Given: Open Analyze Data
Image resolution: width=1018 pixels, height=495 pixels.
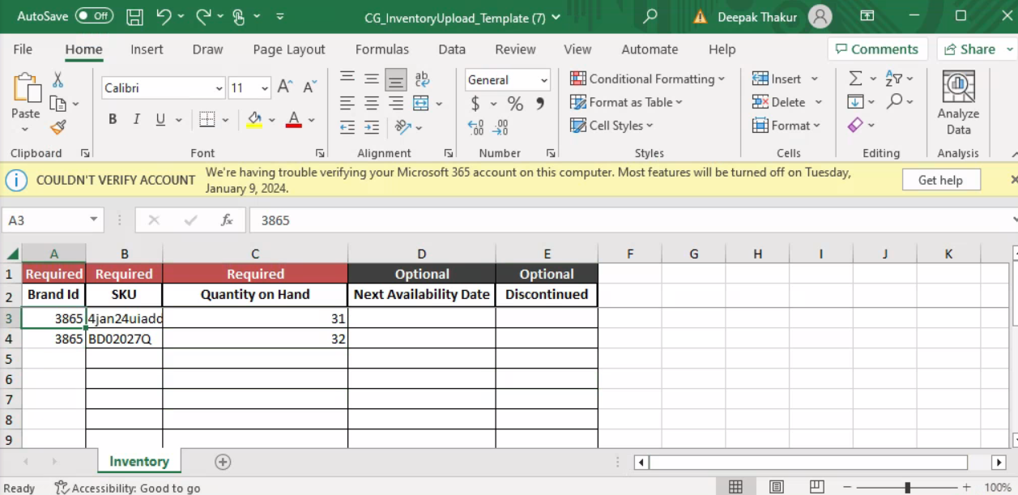Looking at the screenshot, I should pos(958,104).
